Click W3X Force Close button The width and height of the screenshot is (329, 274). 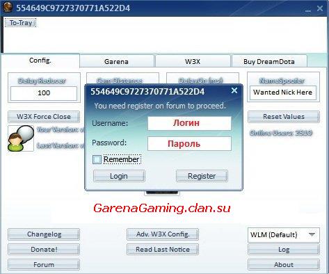point(44,117)
